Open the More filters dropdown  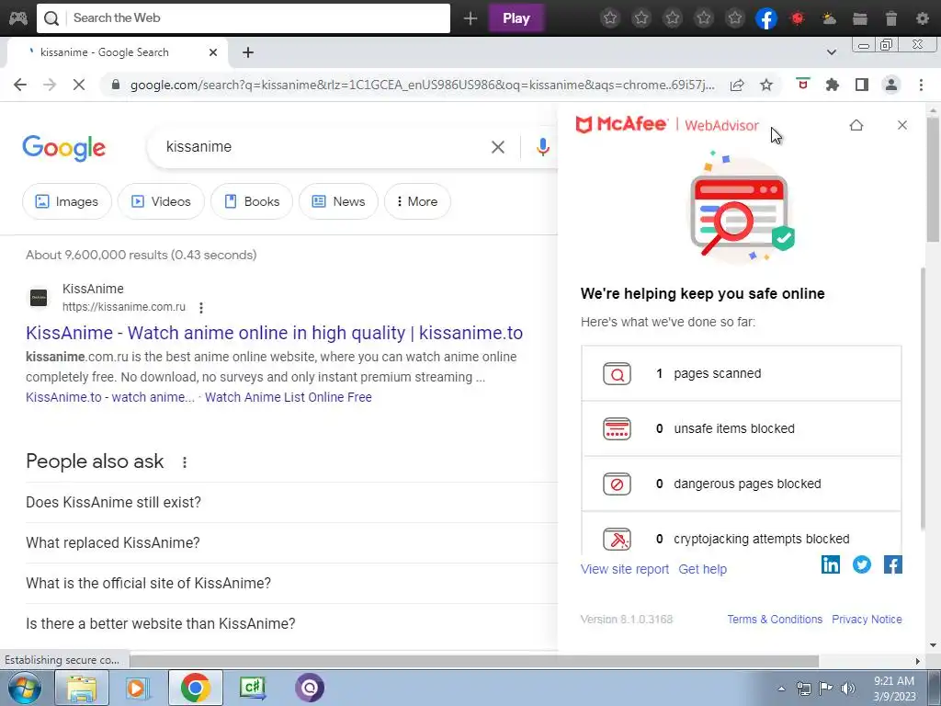(417, 201)
